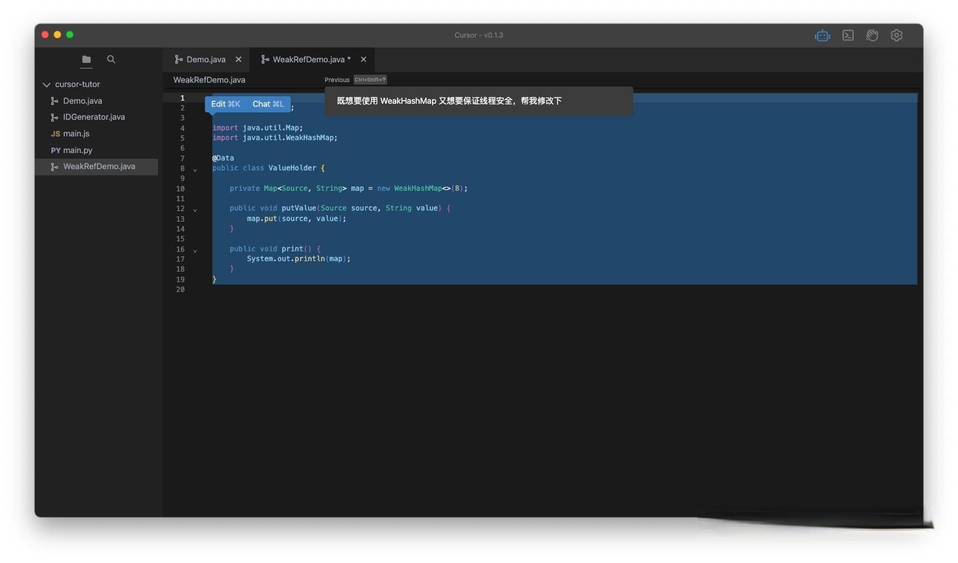Click 'import java.util.WeakHashMap;' line

275,138
